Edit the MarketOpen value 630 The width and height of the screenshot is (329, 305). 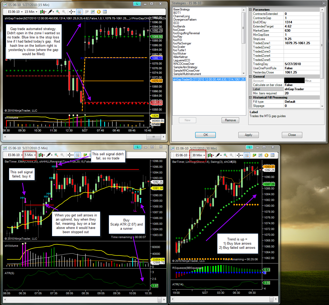click(x=302, y=31)
